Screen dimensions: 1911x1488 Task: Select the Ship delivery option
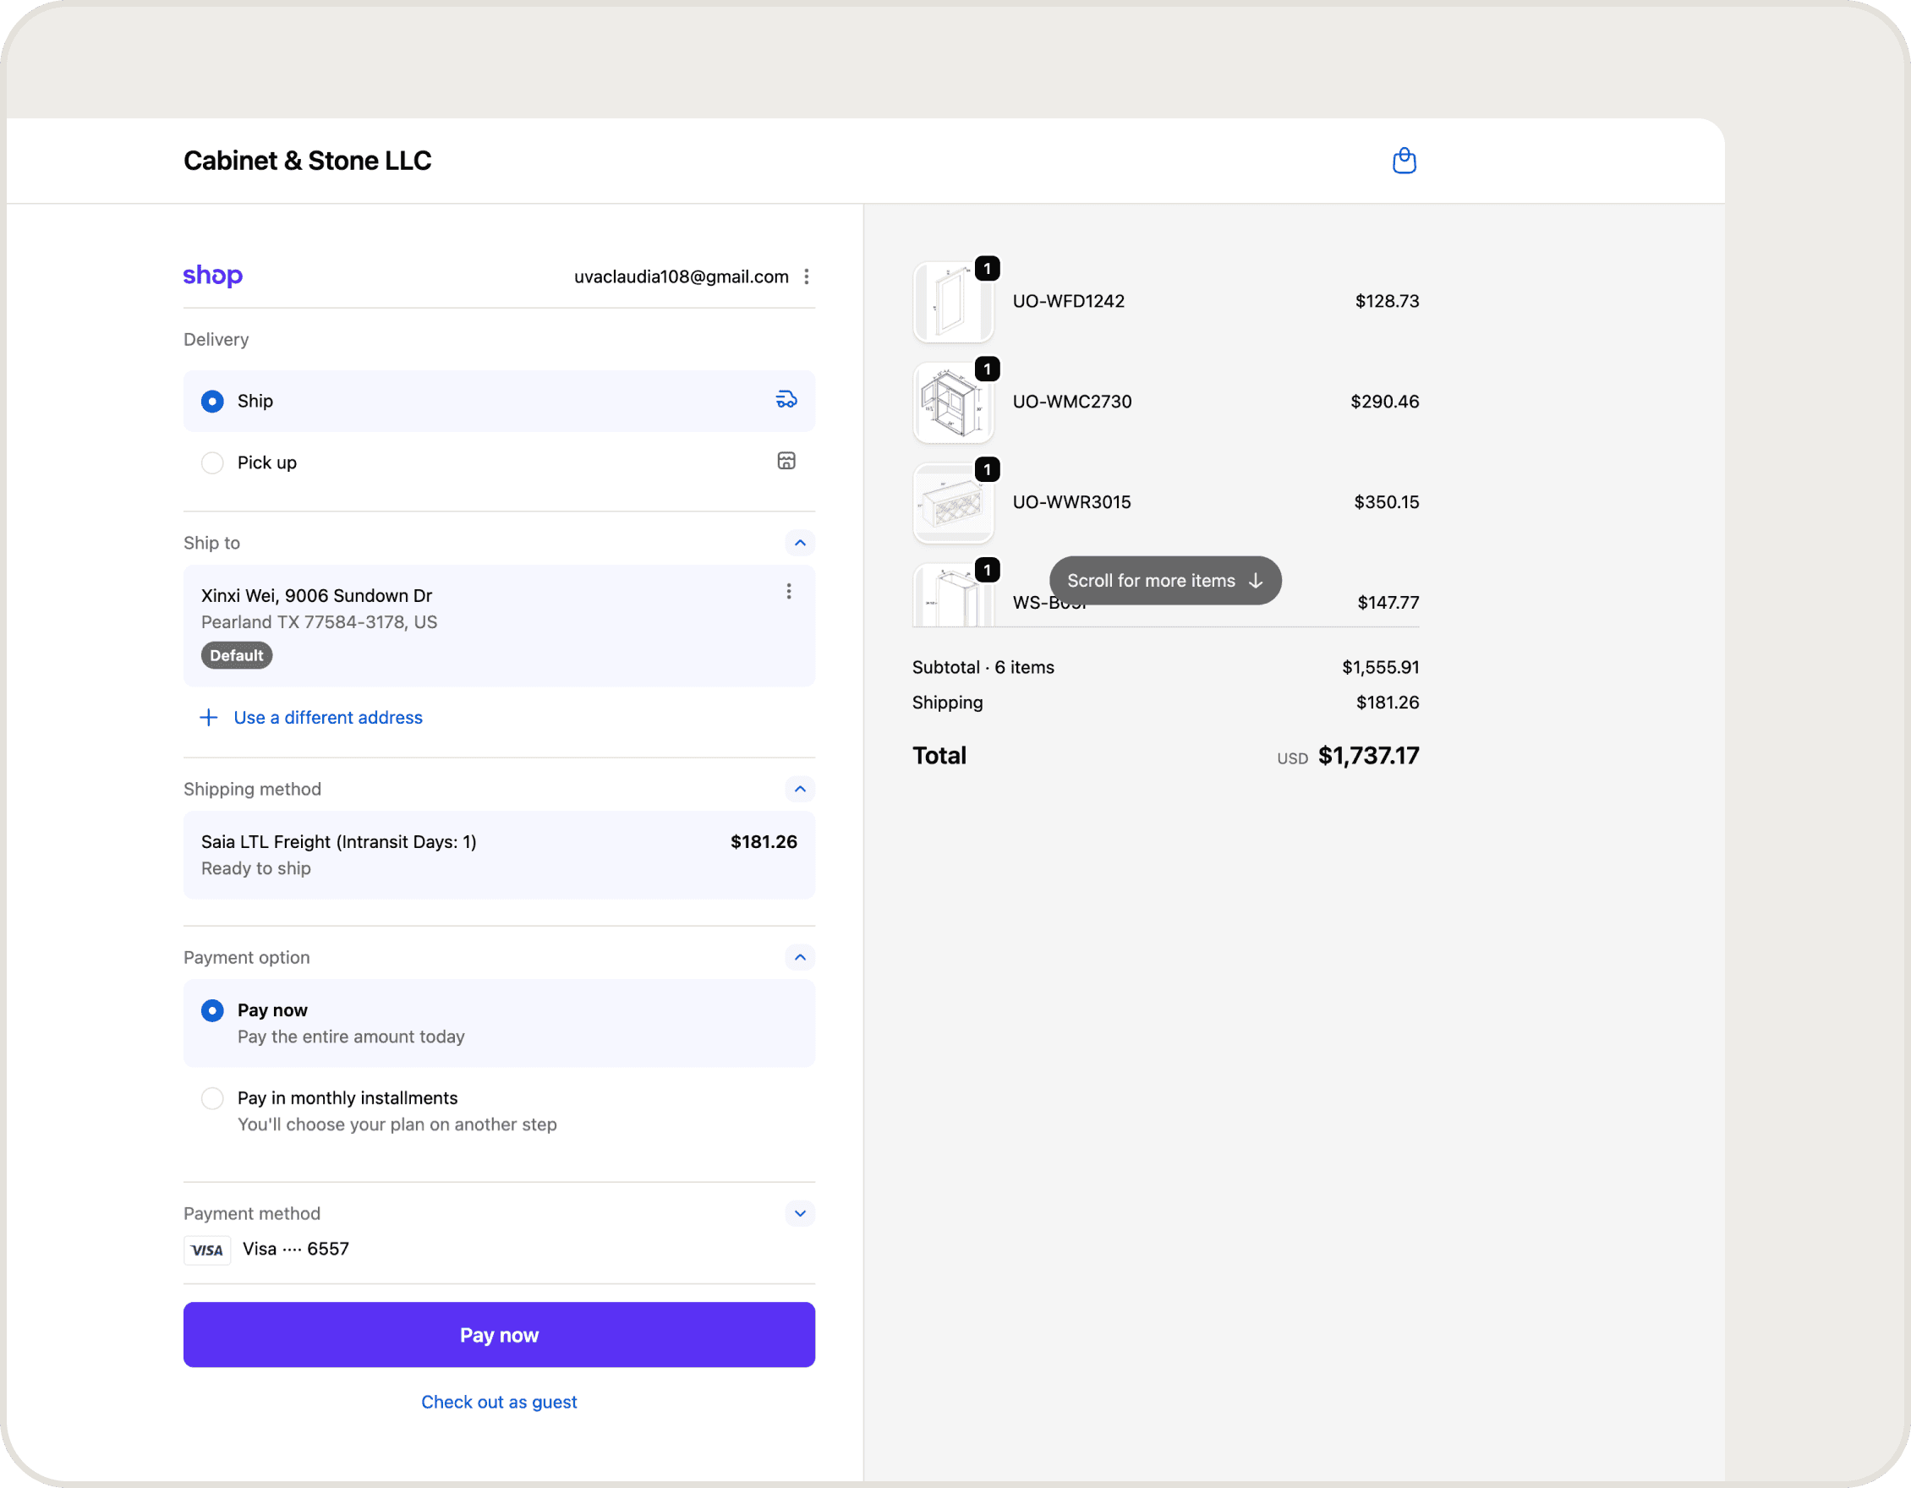[212, 401]
